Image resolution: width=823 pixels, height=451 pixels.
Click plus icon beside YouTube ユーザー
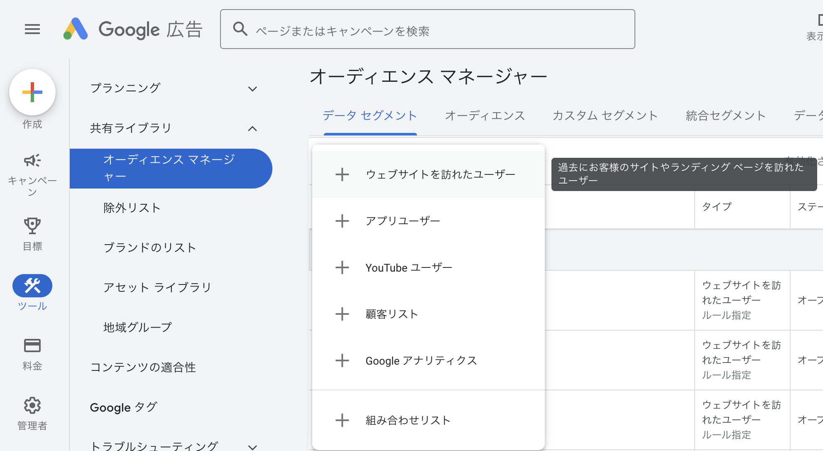(342, 267)
